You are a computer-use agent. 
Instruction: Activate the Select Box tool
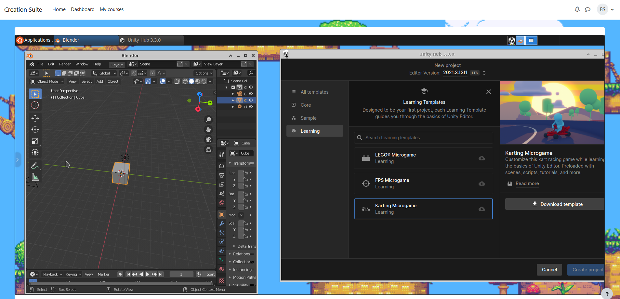pos(35,94)
